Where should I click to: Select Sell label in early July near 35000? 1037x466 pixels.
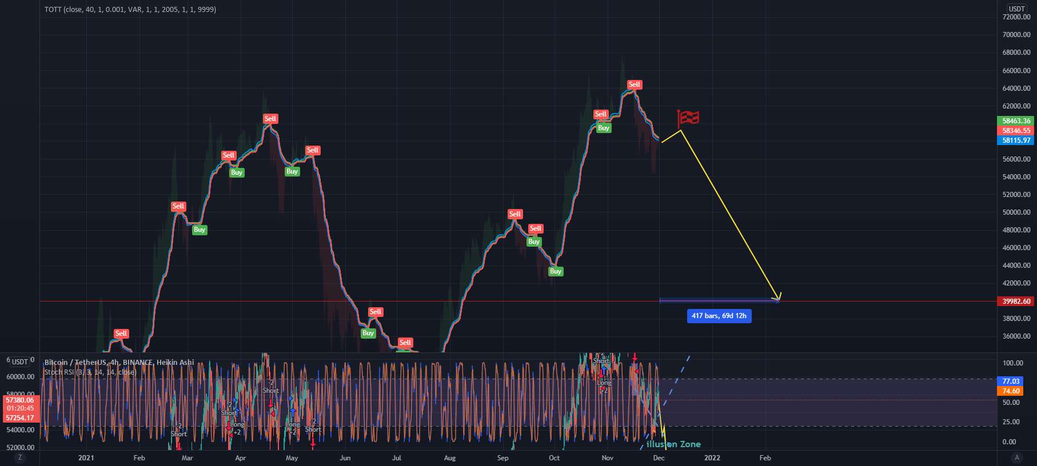[405, 343]
